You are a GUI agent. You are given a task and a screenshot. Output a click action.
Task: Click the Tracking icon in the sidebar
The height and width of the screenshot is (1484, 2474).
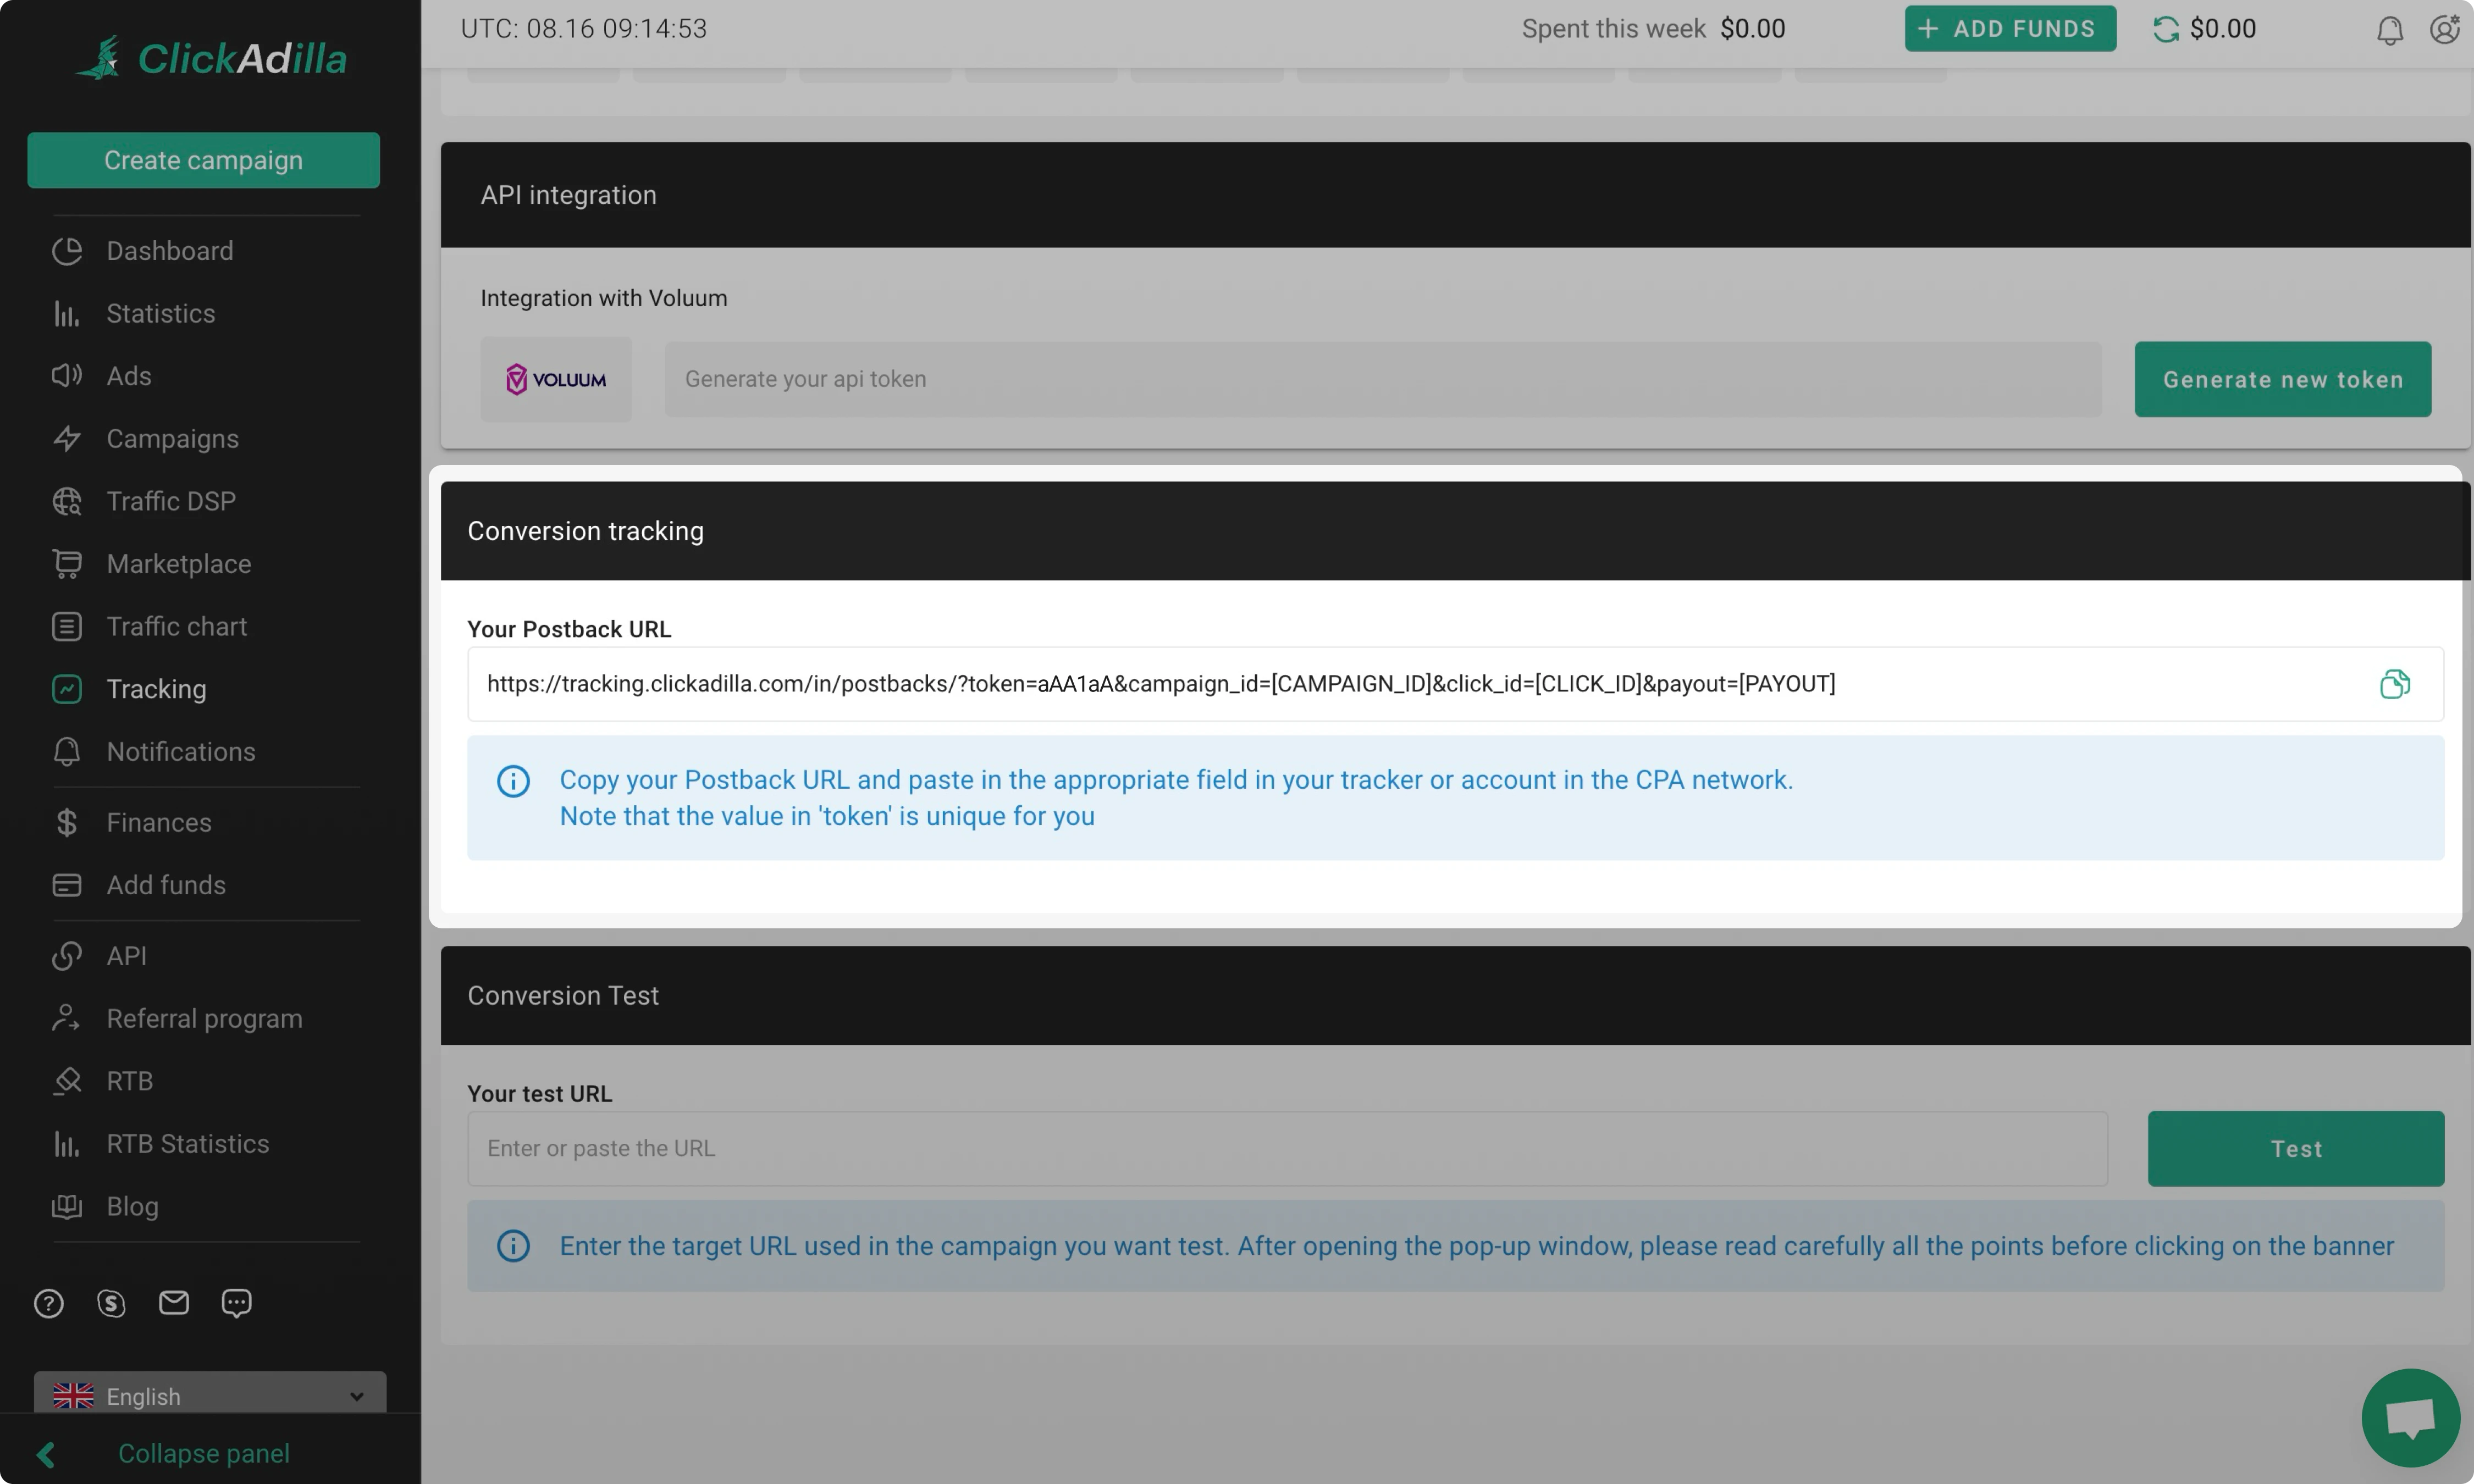click(x=66, y=689)
